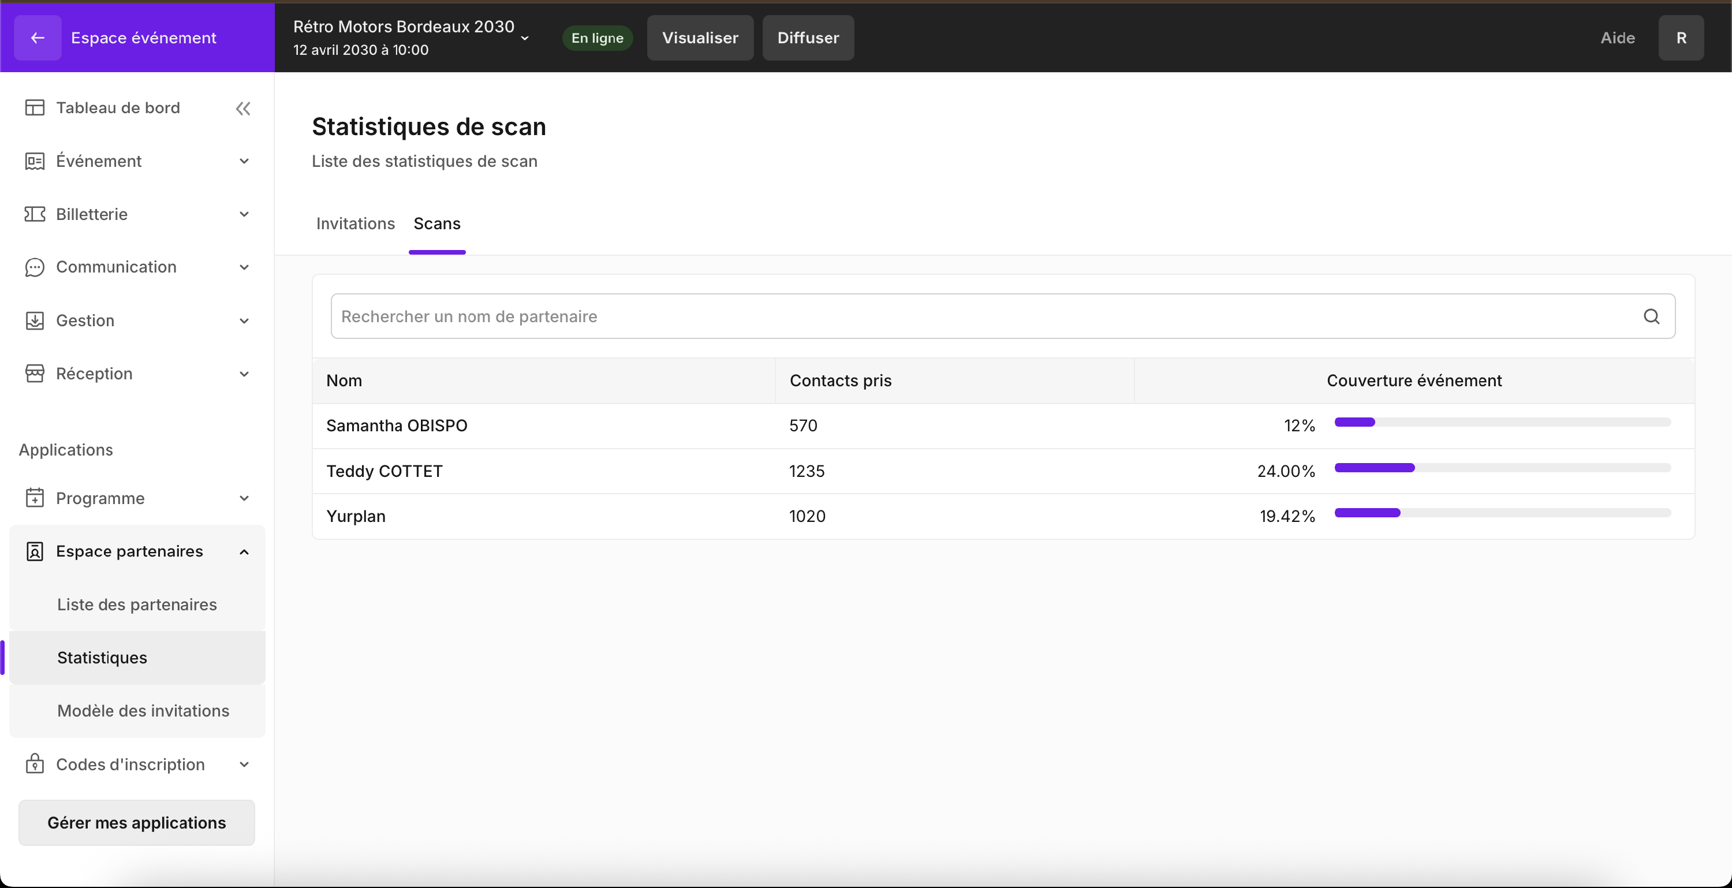Click the search magnifier icon in partner field
This screenshot has height=888, width=1732.
(1651, 316)
